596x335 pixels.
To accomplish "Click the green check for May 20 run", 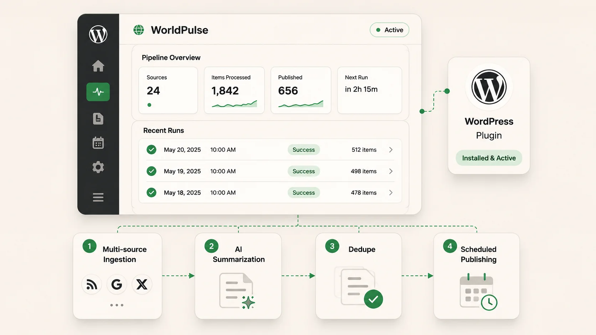I will coord(151,150).
